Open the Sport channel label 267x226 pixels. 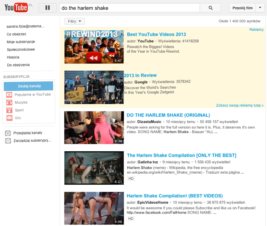19,110
